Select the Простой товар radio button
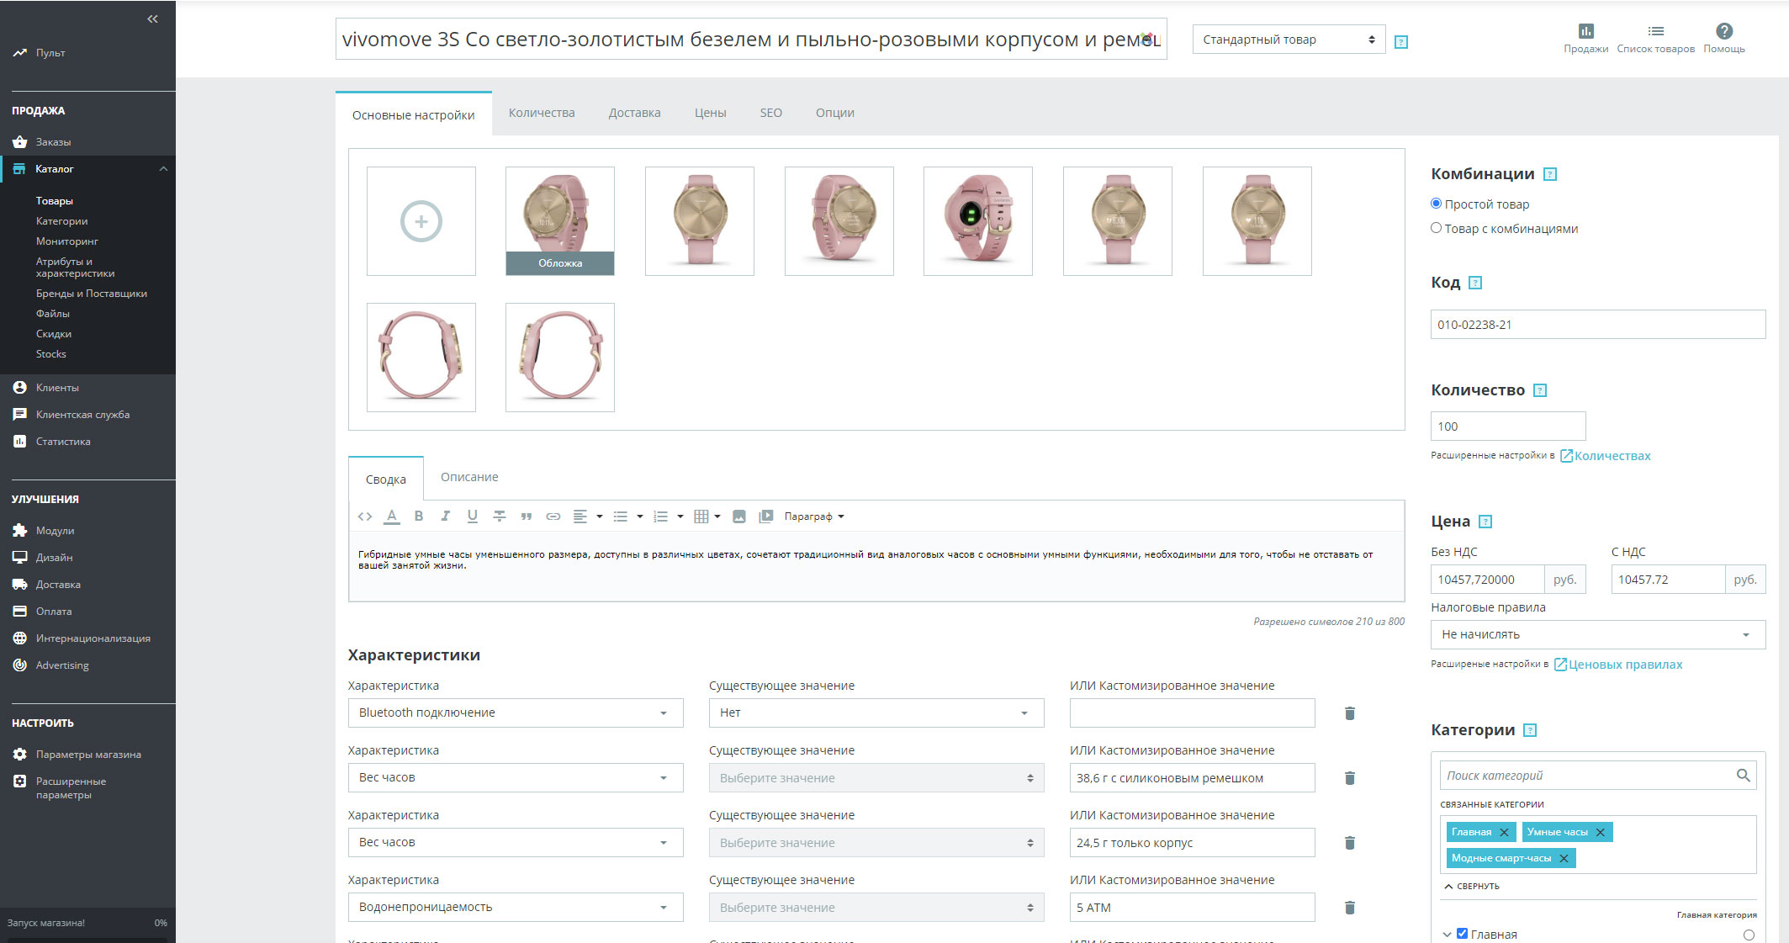The image size is (1789, 943). 1437,204
